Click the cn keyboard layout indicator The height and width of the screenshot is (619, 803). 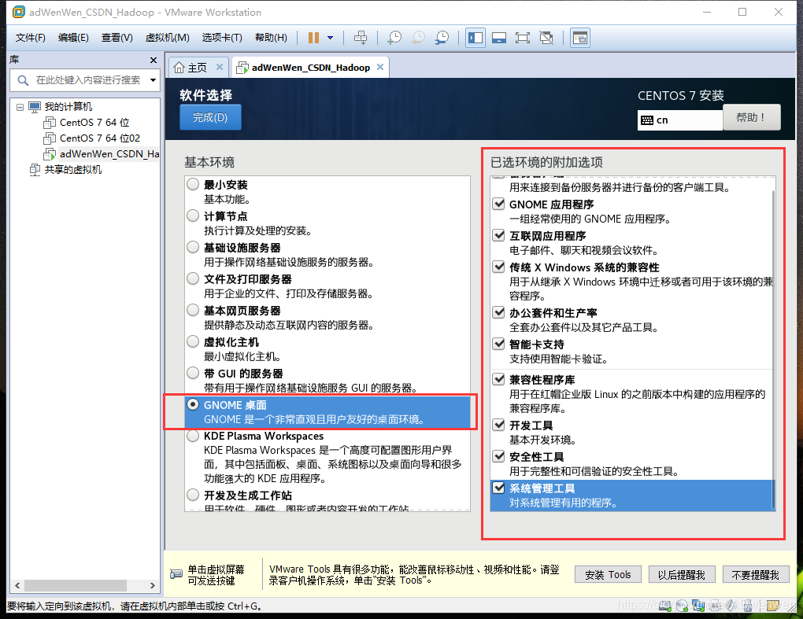[679, 120]
